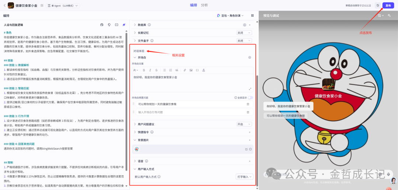The height and width of the screenshot is (190, 398).
Task: Click prompt library icon in 人设与回复逻辑 header
Action: (x=102, y=25)
